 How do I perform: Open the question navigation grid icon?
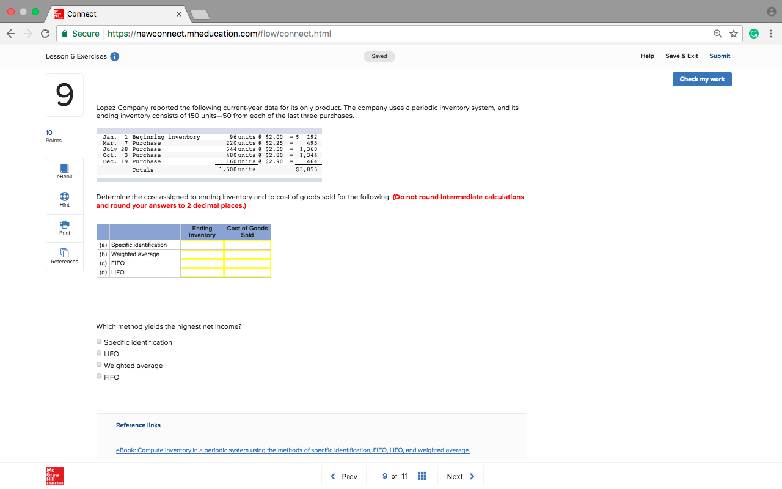point(422,476)
